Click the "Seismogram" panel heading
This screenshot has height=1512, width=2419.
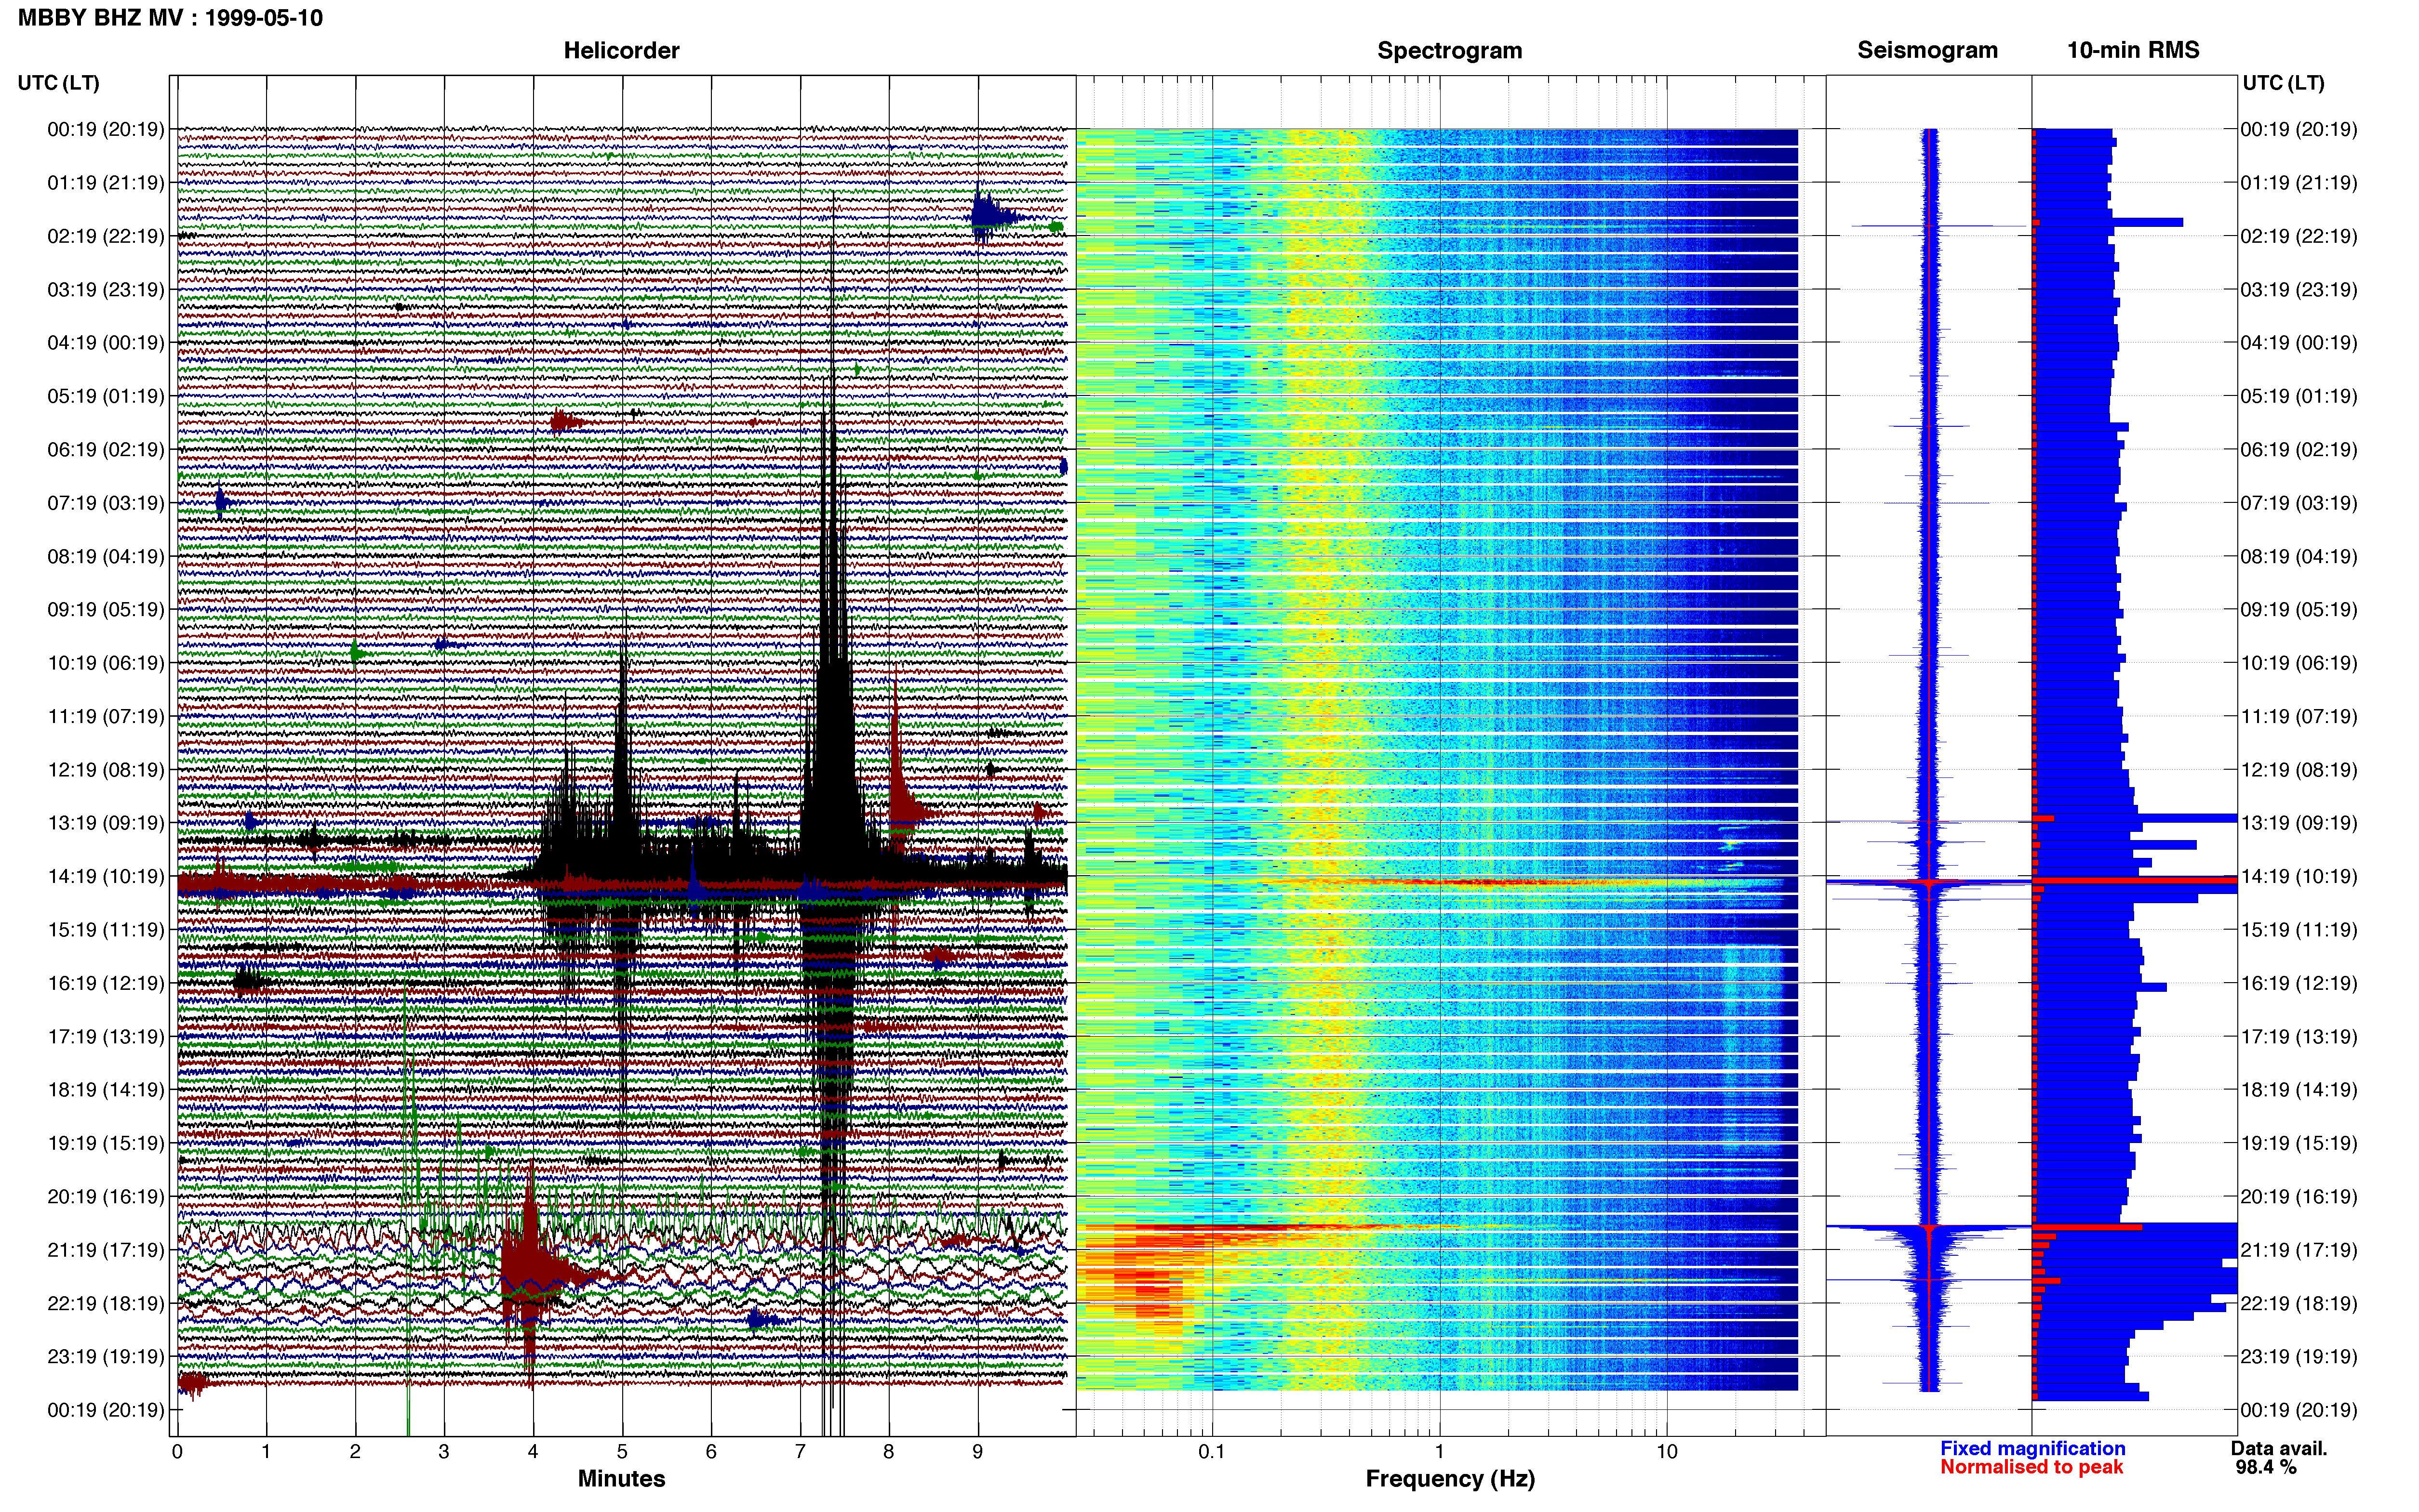click(x=1927, y=50)
